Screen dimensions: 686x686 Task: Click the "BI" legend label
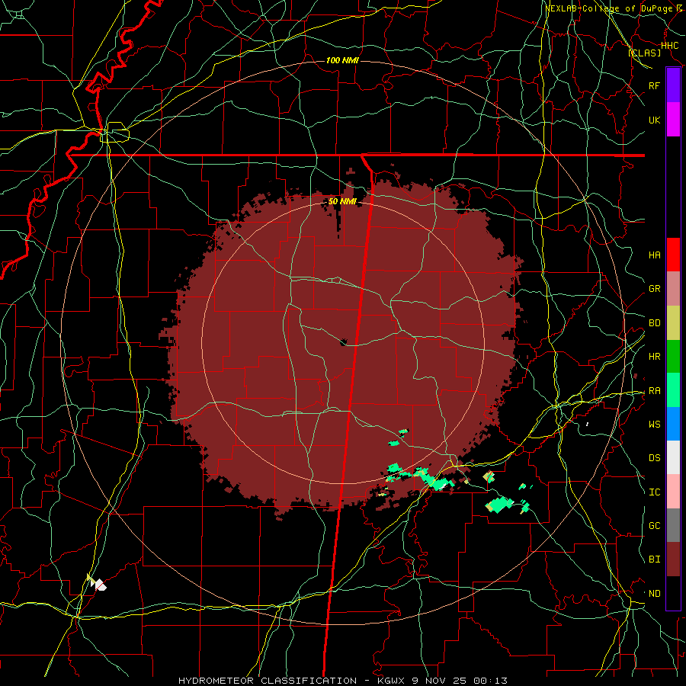coord(654,559)
